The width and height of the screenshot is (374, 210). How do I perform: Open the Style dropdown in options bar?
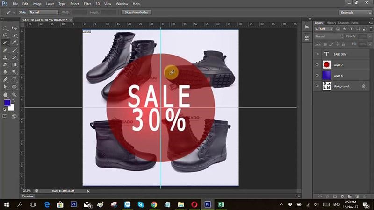43,12
